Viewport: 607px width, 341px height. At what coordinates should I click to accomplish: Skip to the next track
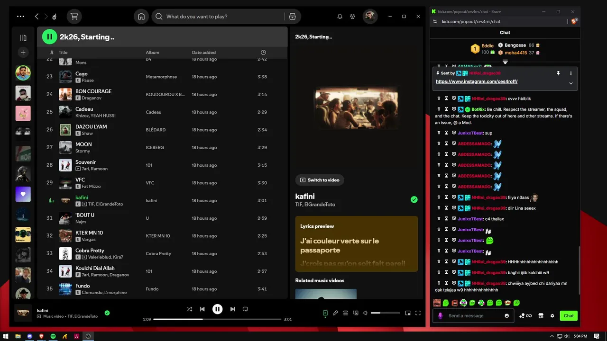[x=232, y=309]
